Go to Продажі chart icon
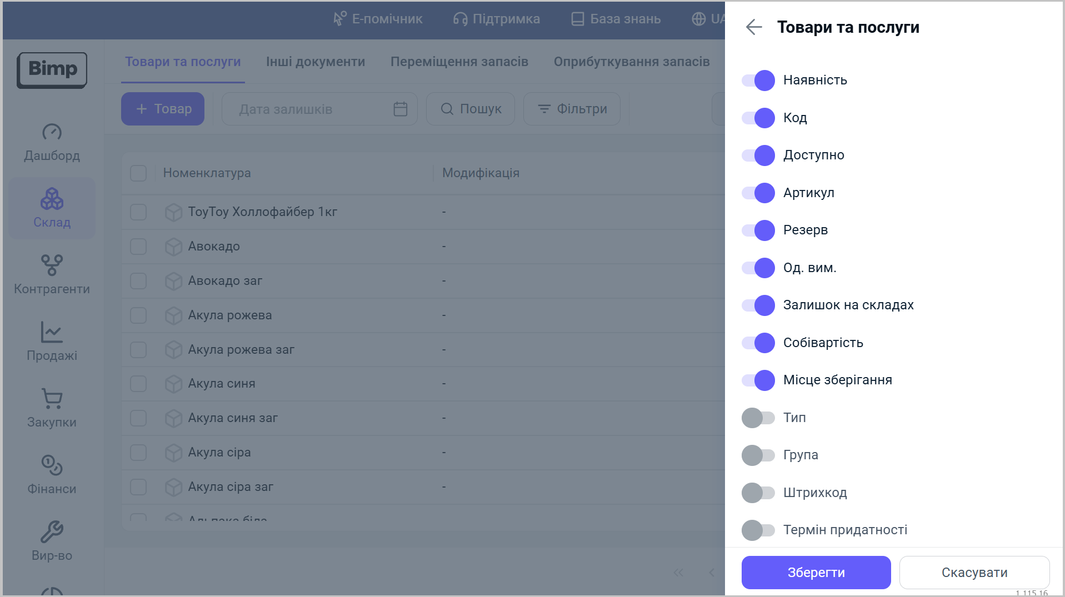The height and width of the screenshot is (597, 1065). click(52, 332)
